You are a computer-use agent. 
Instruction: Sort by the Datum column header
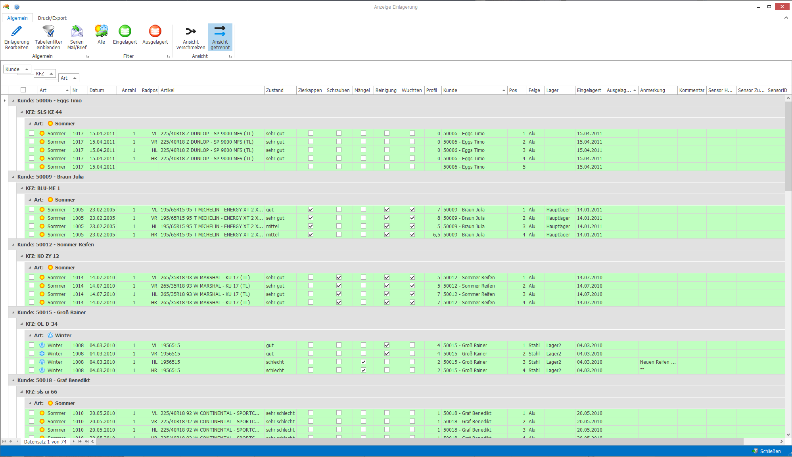click(102, 90)
